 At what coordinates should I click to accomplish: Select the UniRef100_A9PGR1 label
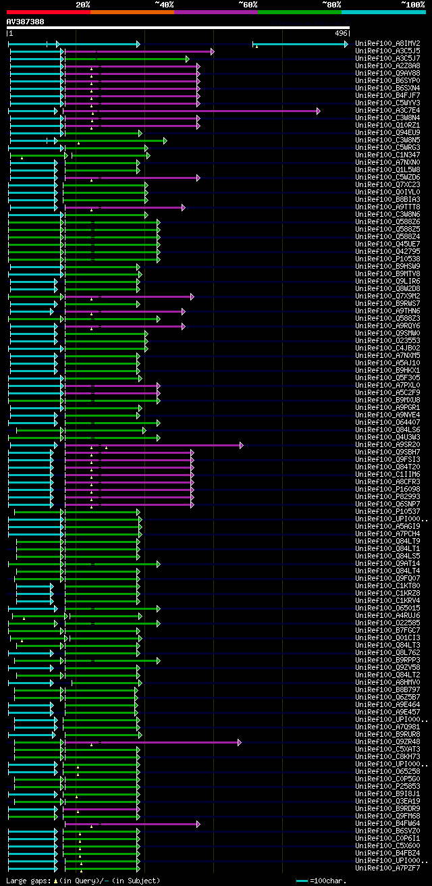(x=389, y=407)
